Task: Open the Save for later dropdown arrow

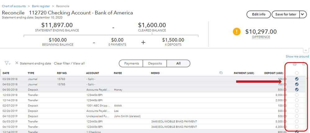Action: [303, 15]
